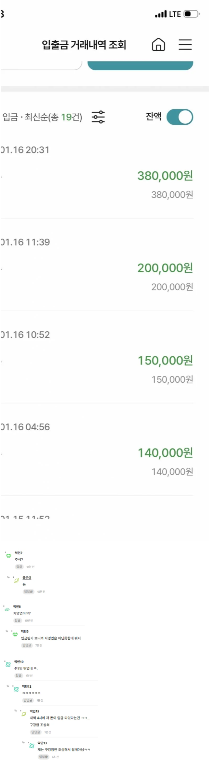Screen dimensions: 216x771
Task: Click 답답글 under 익인13's reply
Action: point(43,757)
